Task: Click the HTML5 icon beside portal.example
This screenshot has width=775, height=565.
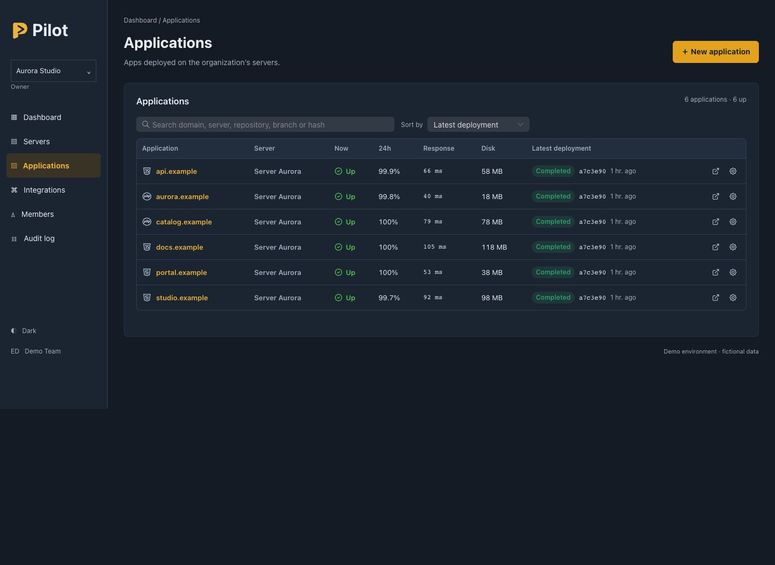Action: coord(147,272)
